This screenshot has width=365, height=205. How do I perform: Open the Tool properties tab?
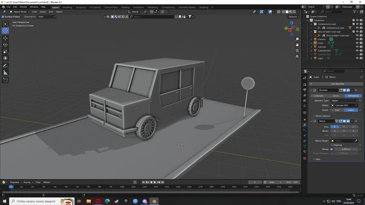pos(305,78)
